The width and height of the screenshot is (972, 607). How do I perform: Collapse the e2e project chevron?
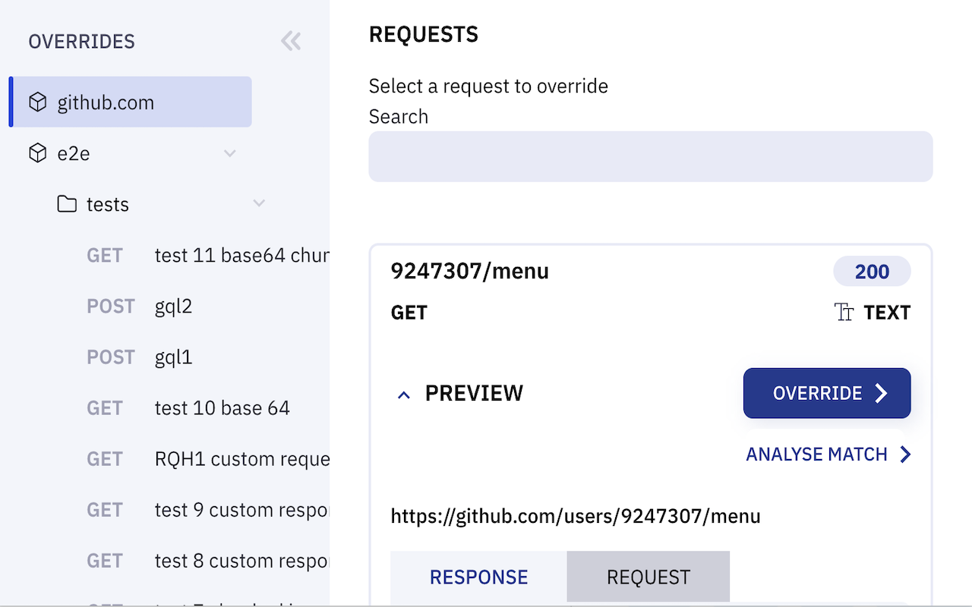(x=230, y=154)
